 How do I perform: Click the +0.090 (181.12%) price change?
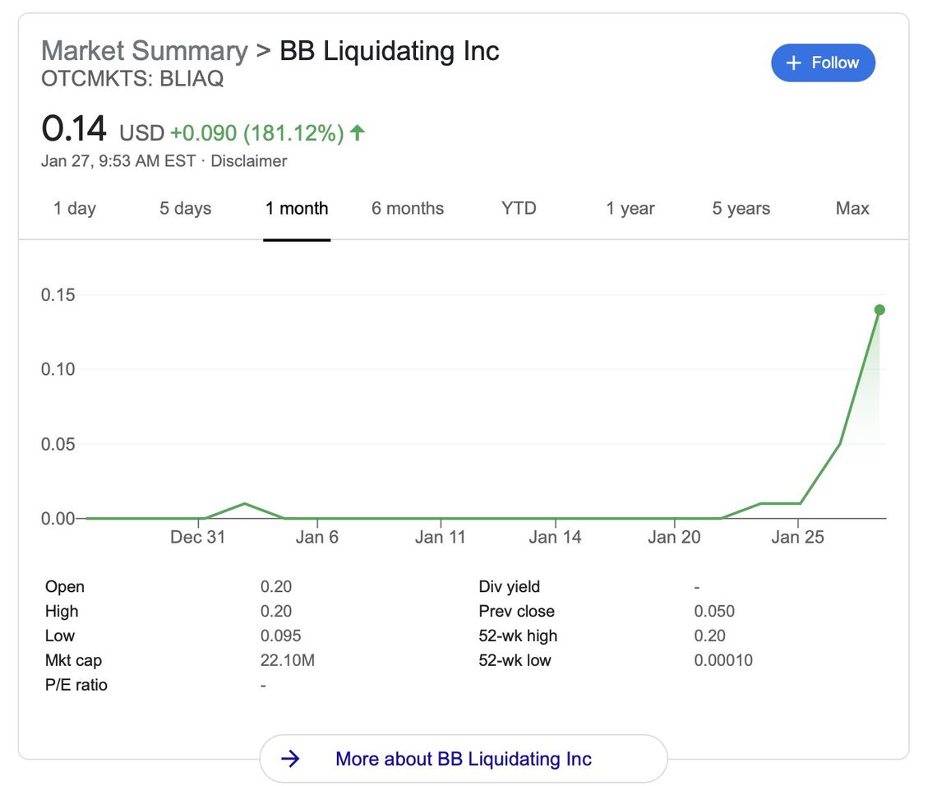click(x=257, y=132)
